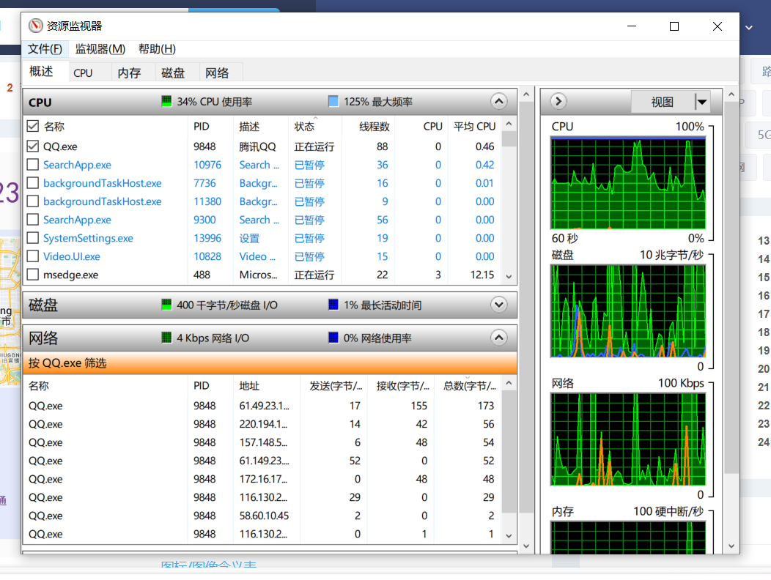Check the SearchApp.exe PID 9300 checkbox

tap(33, 220)
